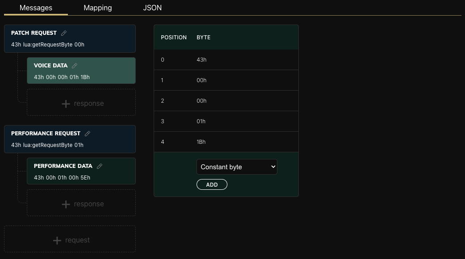Open the Performance Data message card
This screenshot has height=259, width=465.
click(62, 177)
